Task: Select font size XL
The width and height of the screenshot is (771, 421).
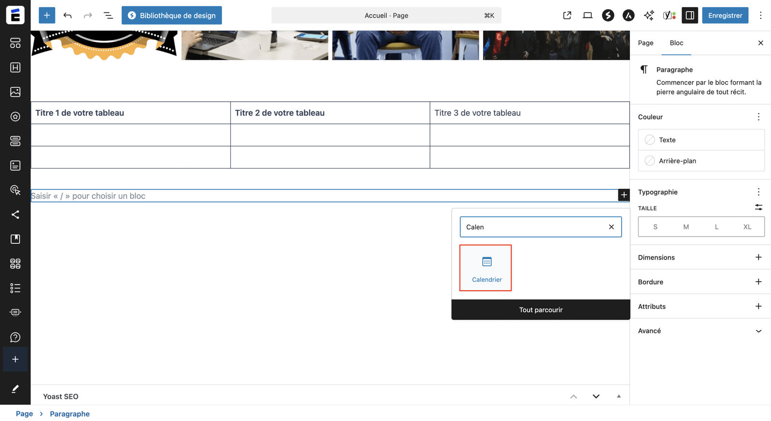Action: (x=747, y=227)
